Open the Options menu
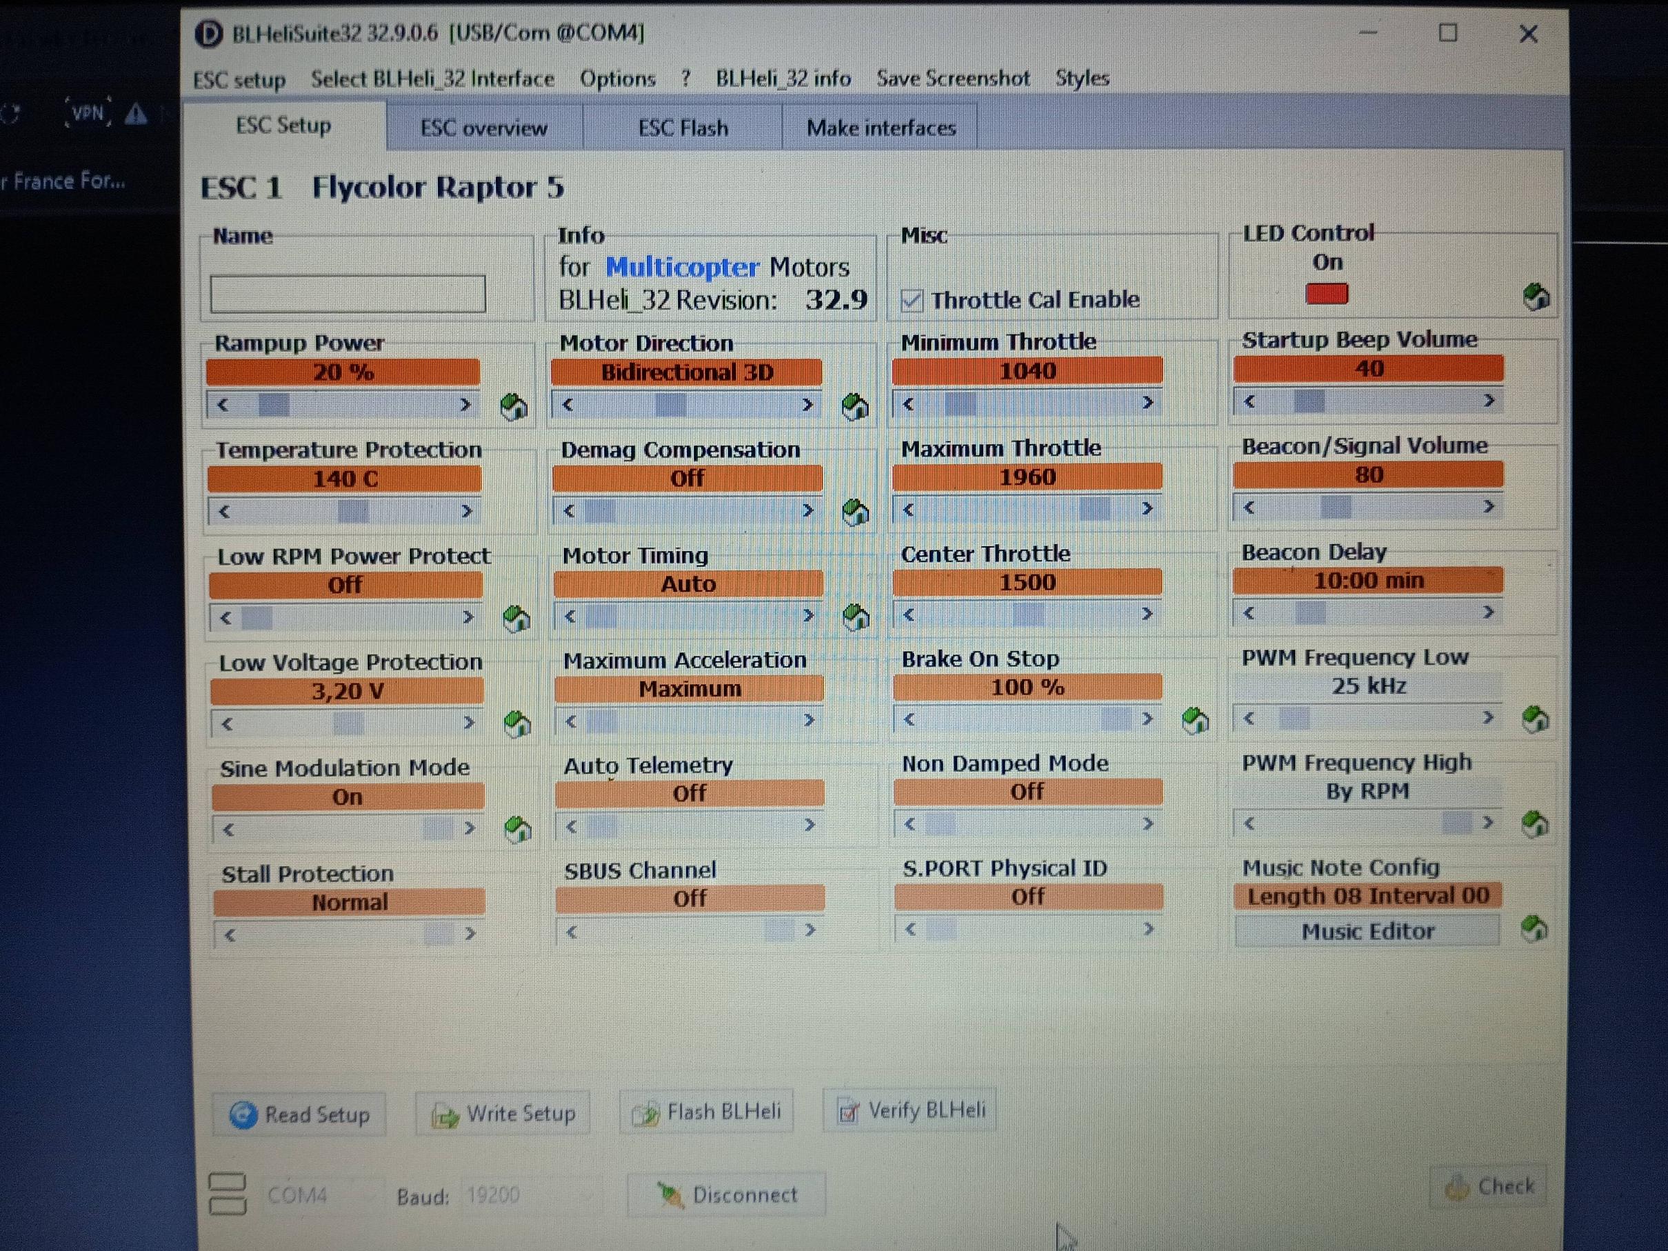The image size is (1668, 1251). coord(618,79)
